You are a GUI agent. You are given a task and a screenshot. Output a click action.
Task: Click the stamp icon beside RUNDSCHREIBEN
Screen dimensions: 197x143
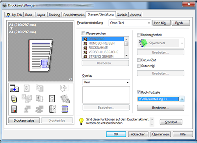click(85, 43)
